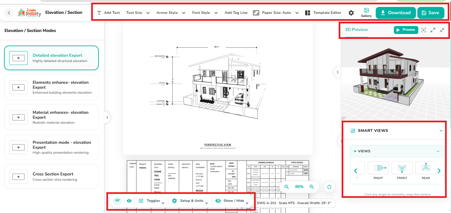Screen dimensions: 451x213
Task: Select Material enhances- elevation Export mode
Action: (51, 117)
